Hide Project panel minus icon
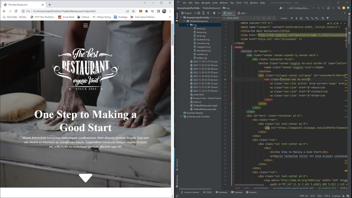 point(219,13)
